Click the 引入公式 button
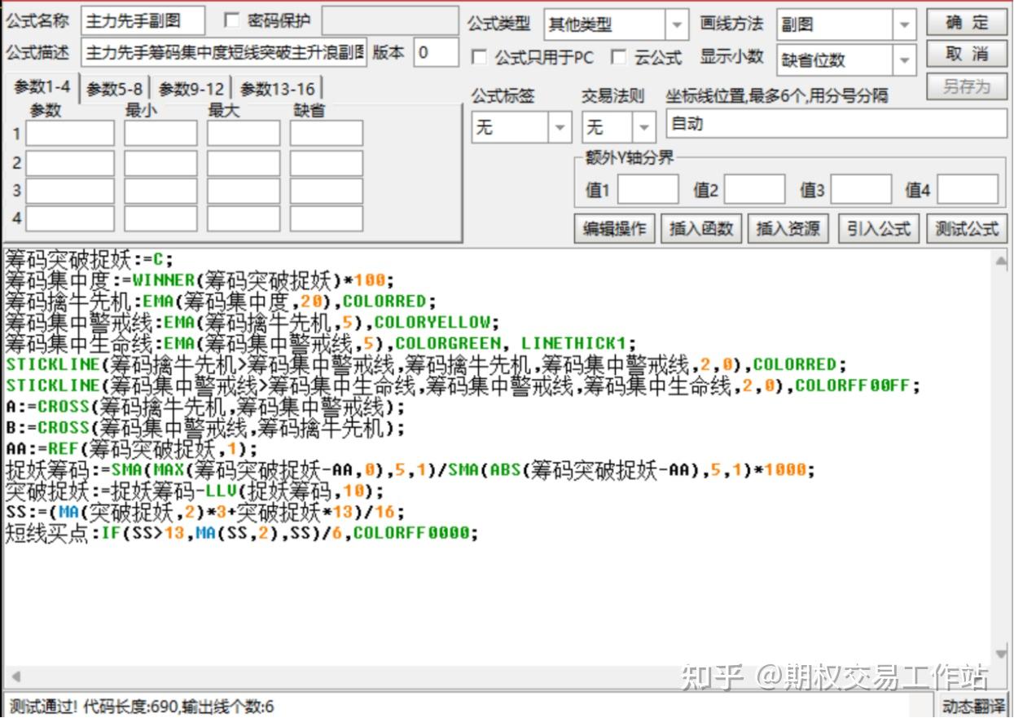 (878, 229)
